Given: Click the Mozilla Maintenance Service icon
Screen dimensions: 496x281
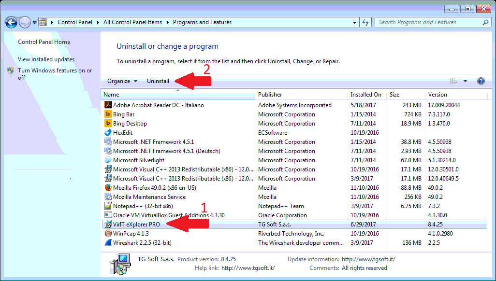Looking at the screenshot, I should pyautogui.click(x=108, y=197).
